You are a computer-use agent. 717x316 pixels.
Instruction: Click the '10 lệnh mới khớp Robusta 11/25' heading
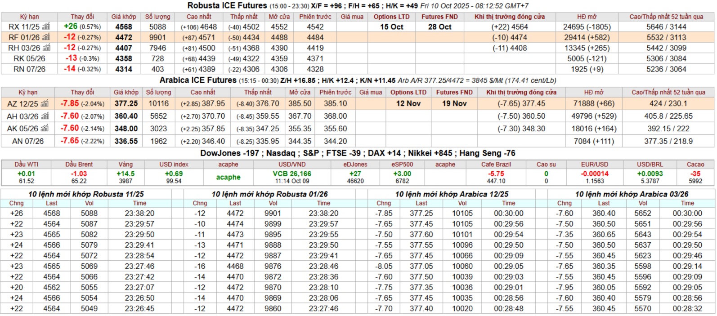(86, 194)
